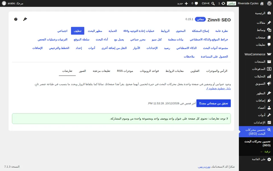Open the ووردبريس footer link
This screenshot has height=171, width=273.
(x=204, y=167)
